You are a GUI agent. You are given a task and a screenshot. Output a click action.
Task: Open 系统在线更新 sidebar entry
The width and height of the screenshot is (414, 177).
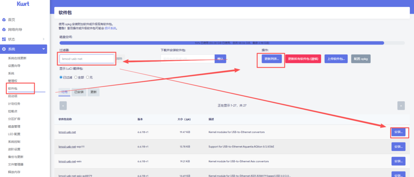click(x=17, y=58)
